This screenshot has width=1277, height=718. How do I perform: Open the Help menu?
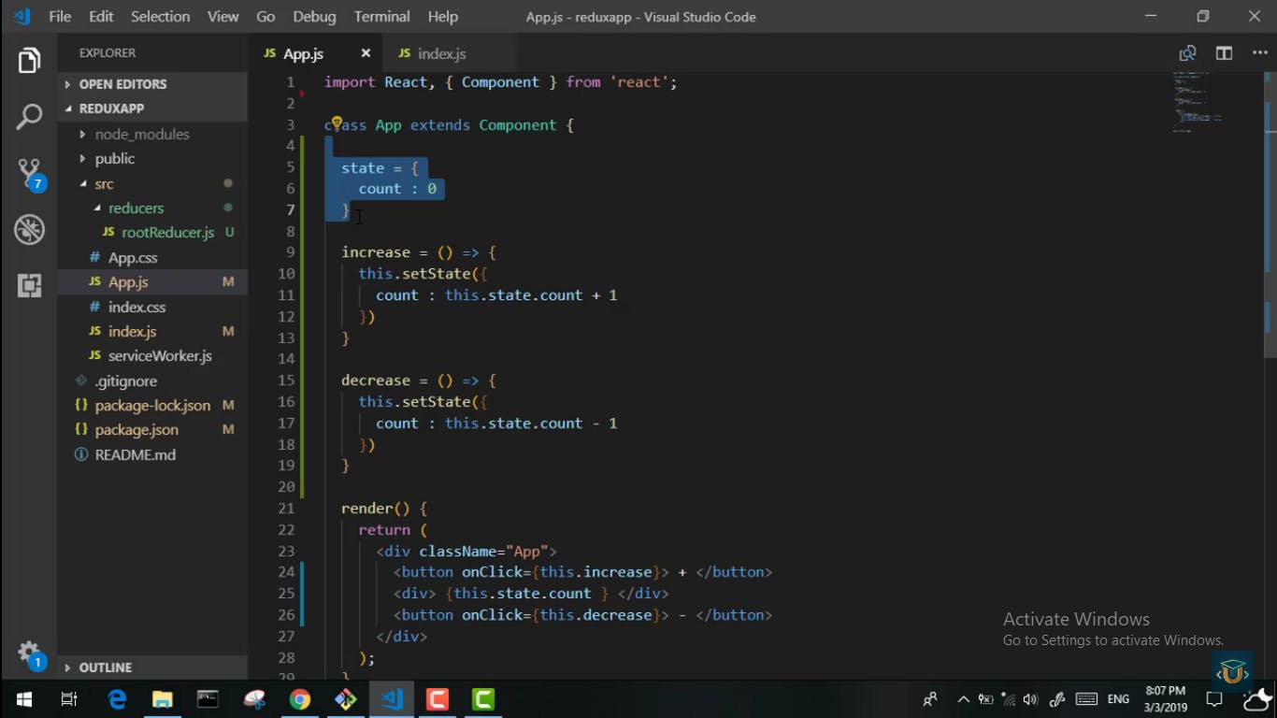[x=443, y=17]
